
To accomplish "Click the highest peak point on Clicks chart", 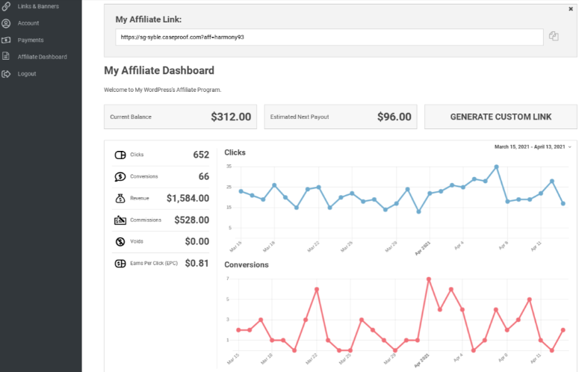I will pyautogui.click(x=496, y=167).
